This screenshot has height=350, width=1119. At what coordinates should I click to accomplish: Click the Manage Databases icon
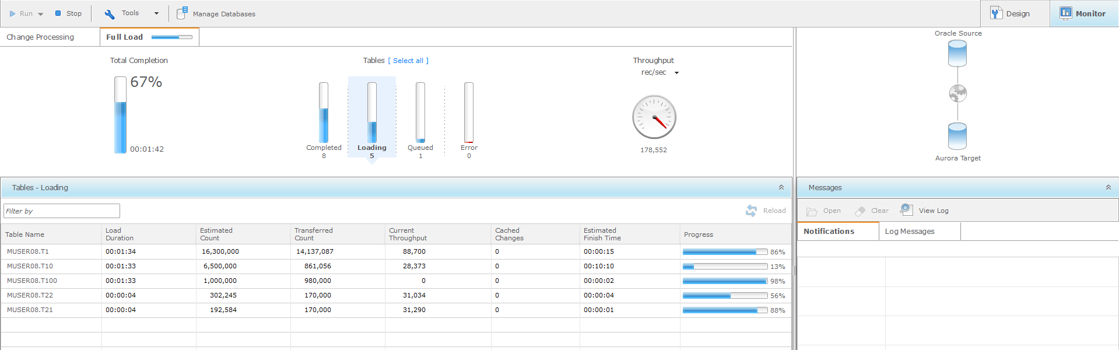pyautogui.click(x=182, y=13)
